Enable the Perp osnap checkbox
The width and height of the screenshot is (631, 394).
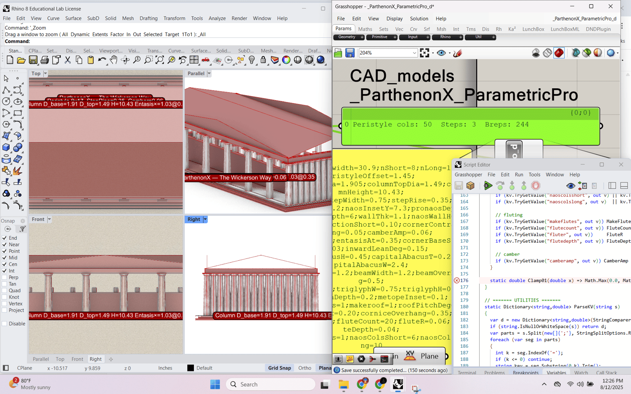pos(5,278)
